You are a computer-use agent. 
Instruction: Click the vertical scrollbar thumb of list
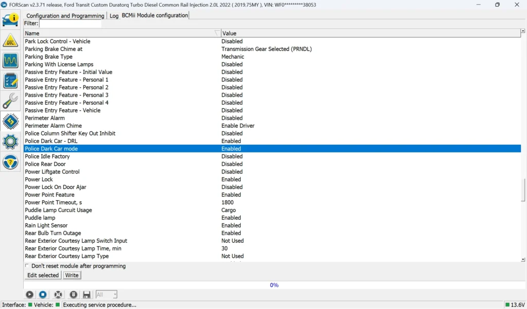523,190
